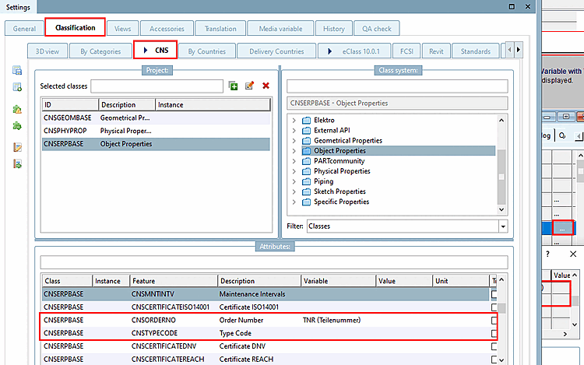Click the Class system search field

pyautogui.click(x=397, y=86)
